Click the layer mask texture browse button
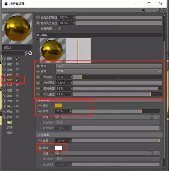The height and width of the screenshot is (171, 169). coord(156,153)
